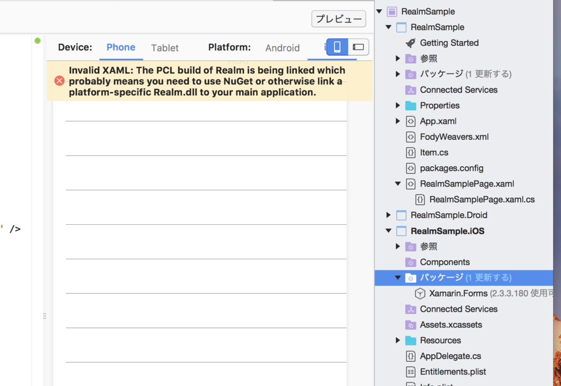Select RealmSample.iOS project name
Viewport: 561px width, 386px height.
447,231
